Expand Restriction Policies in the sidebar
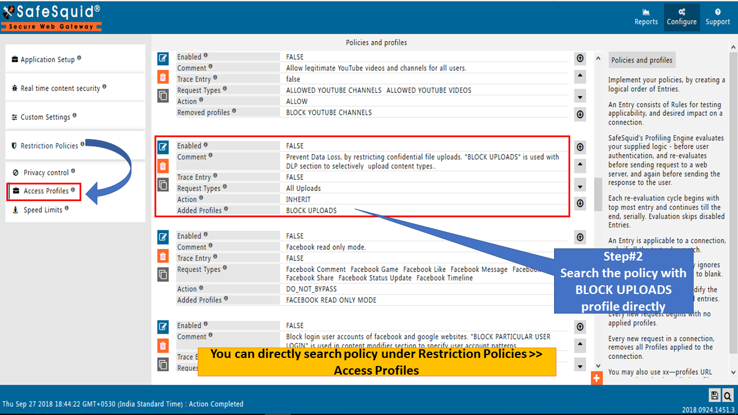The image size is (738, 415). coord(76,145)
